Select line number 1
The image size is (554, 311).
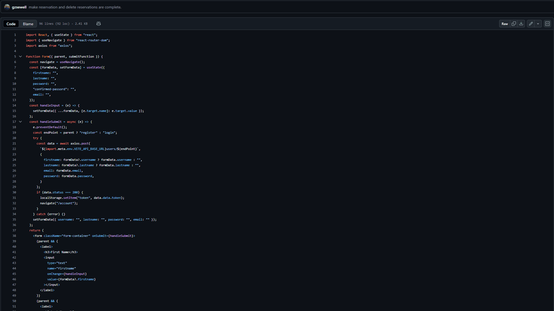(15, 35)
